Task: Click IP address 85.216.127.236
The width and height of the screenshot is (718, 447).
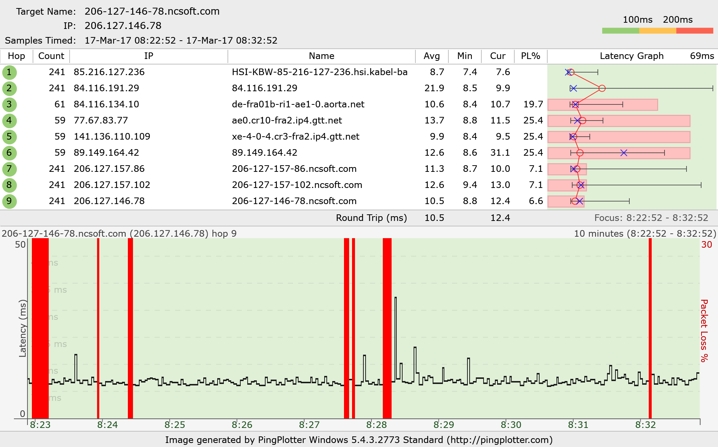Action: (x=109, y=72)
